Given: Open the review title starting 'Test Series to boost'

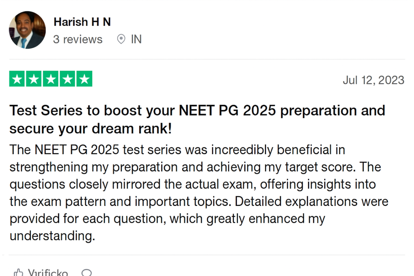Looking at the screenshot, I should coord(197,119).
